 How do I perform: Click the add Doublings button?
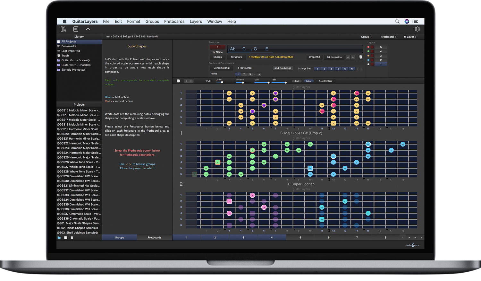point(283,68)
